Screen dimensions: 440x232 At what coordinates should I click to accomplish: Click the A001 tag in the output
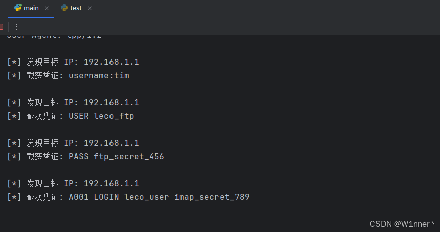point(79,197)
